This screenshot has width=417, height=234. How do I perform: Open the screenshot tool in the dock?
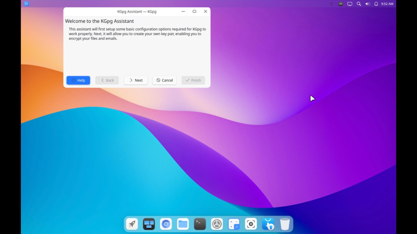[251, 224]
